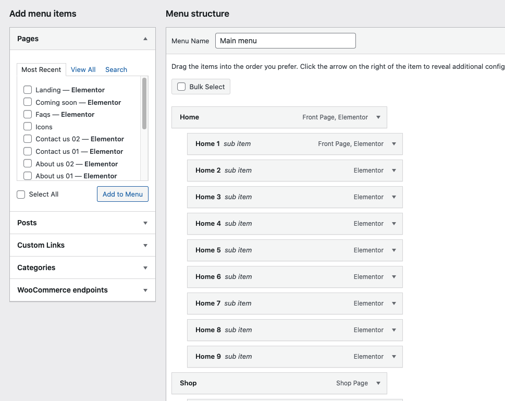Expand Home 9 sub item arrow
This screenshot has width=505, height=401.
point(394,357)
